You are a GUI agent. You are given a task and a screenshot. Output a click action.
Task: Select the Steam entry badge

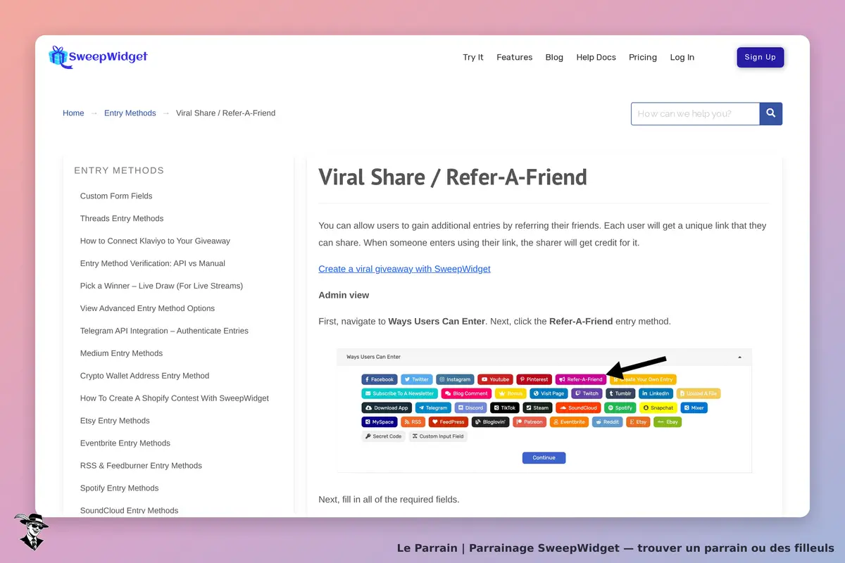[538, 407]
